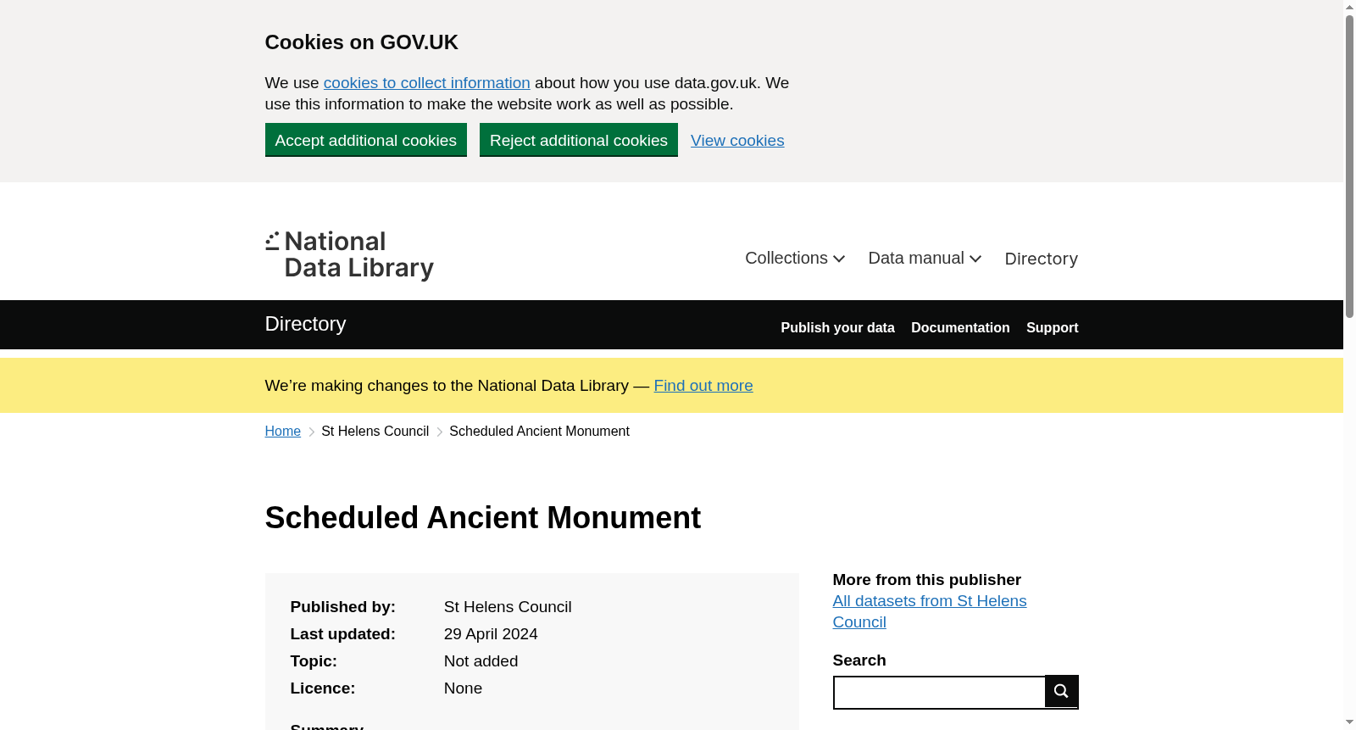1356x730 pixels.
Task: Open the Publish your data page
Action: tap(837, 327)
